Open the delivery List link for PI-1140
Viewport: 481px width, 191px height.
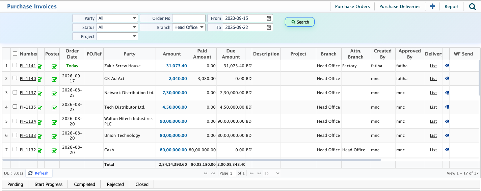point(433,78)
